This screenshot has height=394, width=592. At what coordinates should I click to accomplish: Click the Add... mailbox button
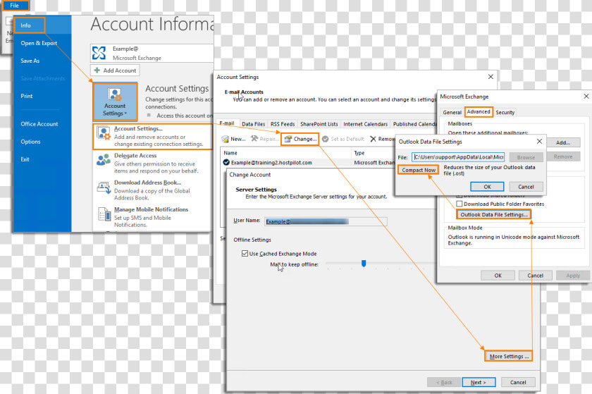point(563,142)
